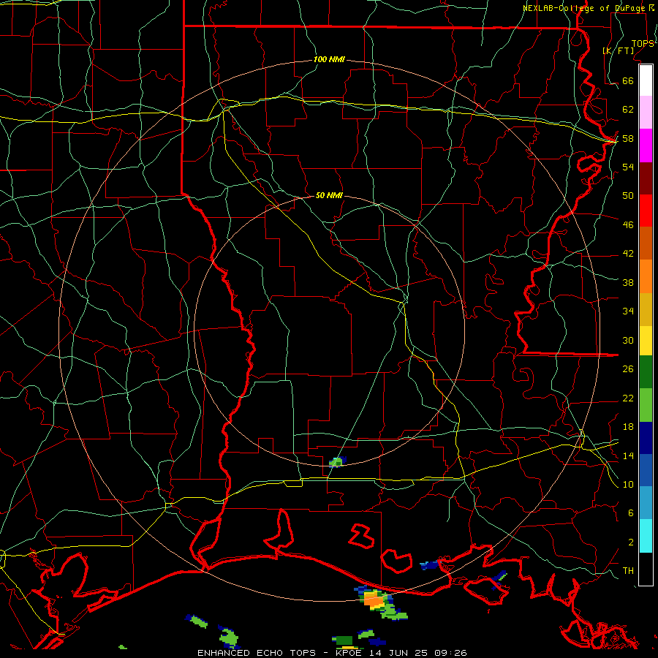Click the "34" scale label
This screenshot has width=658, height=658.
[x=628, y=311]
